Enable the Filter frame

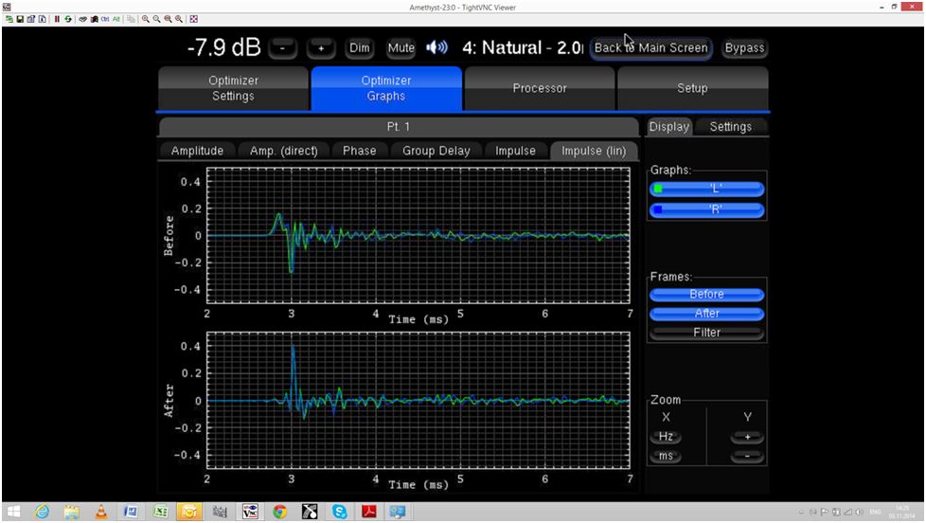(706, 333)
